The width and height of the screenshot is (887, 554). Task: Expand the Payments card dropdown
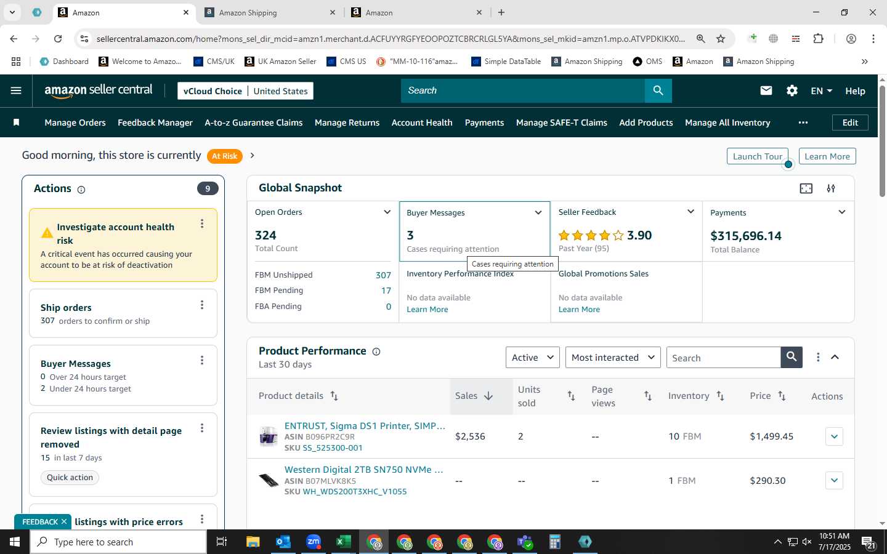pos(842,212)
